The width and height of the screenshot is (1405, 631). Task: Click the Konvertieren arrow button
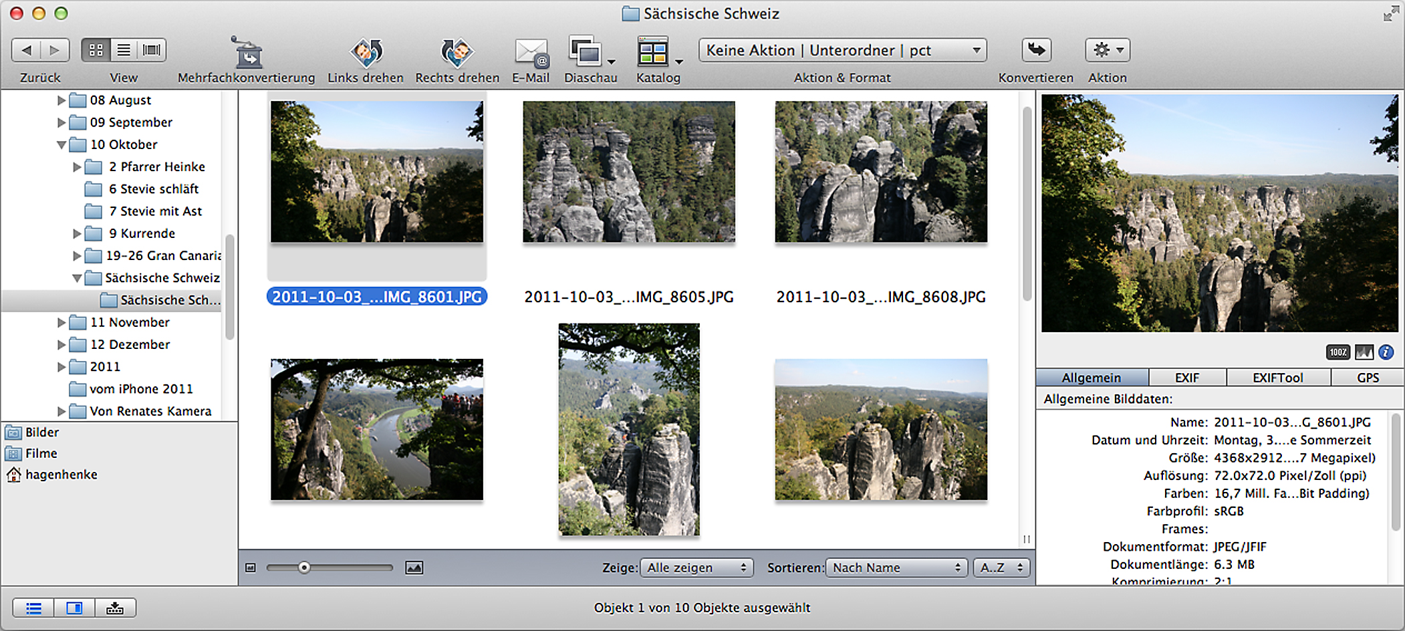pyautogui.click(x=1036, y=50)
